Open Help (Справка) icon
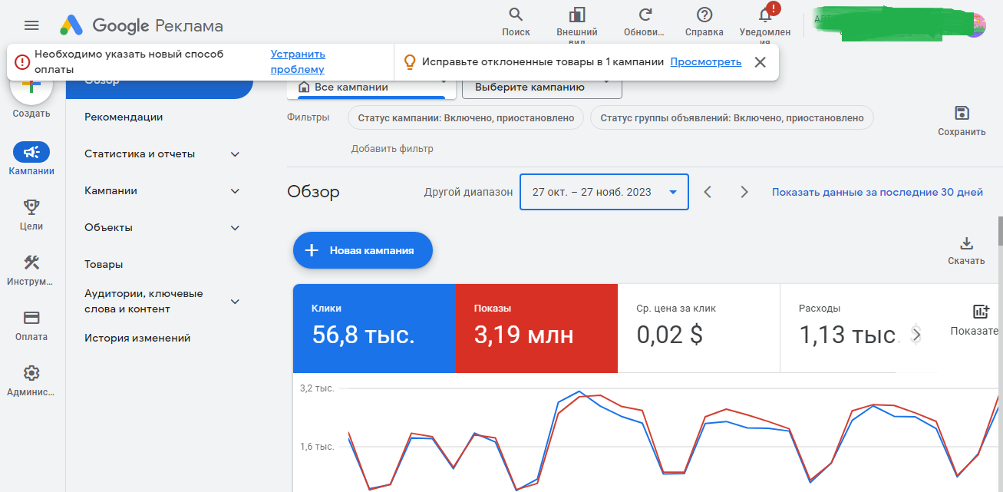This screenshot has width=1003, height=492. 704,15
